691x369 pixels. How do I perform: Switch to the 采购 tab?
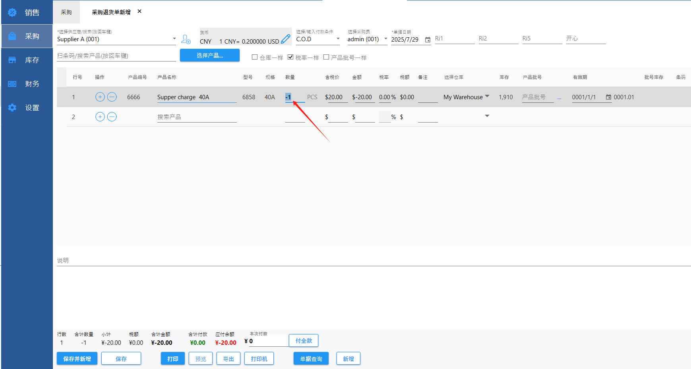(x=66, y=12)
